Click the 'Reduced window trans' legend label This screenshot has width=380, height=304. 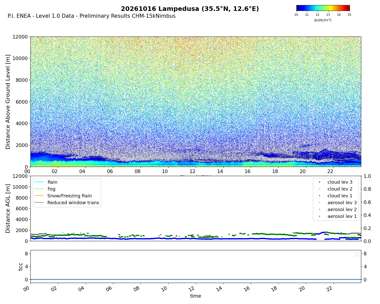point(73,203)
